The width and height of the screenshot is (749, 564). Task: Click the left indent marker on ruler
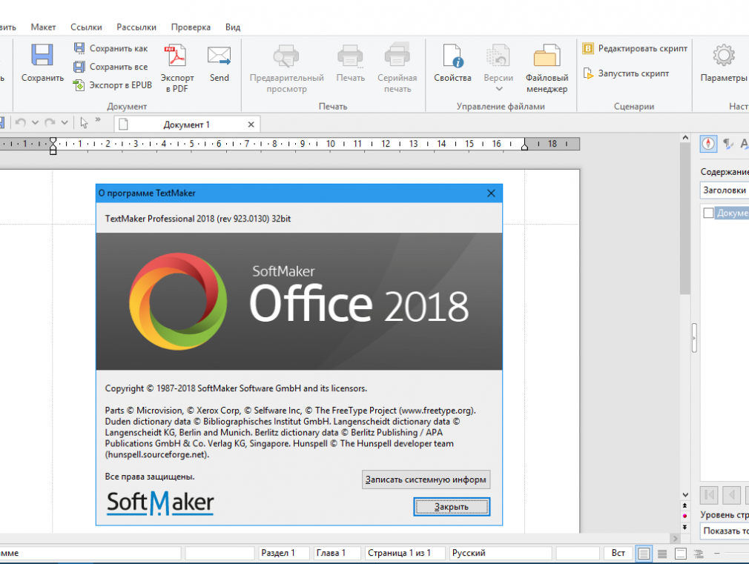click(53, 146)
